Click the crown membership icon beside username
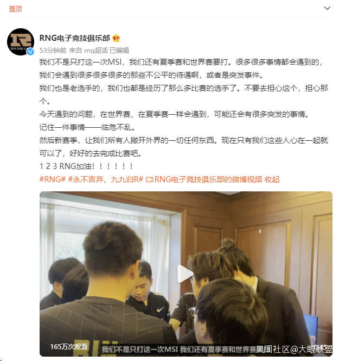 click(116, 38)
